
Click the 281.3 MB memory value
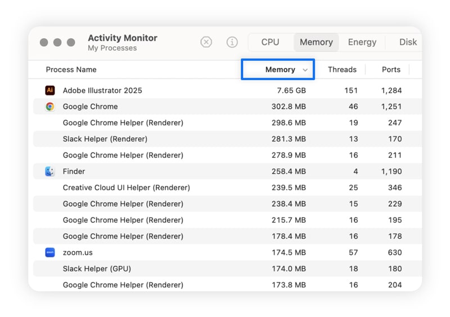click(289, 139)
